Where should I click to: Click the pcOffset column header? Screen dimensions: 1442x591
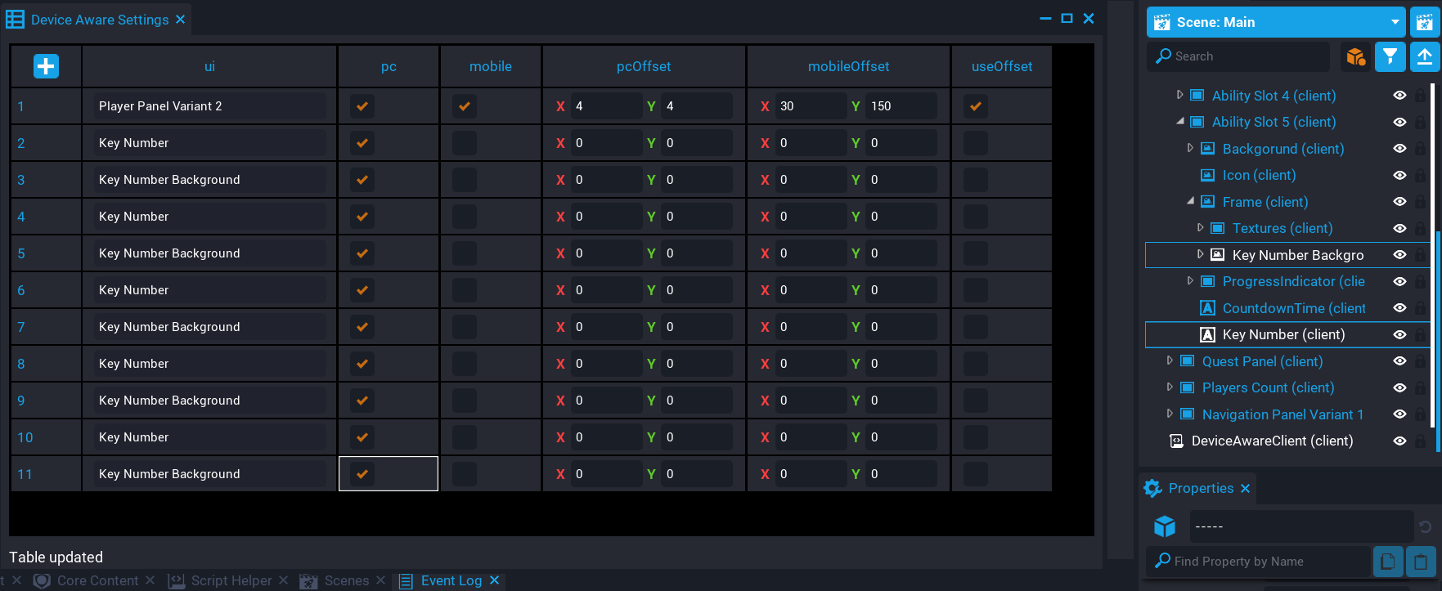click(x=644, y=66)
